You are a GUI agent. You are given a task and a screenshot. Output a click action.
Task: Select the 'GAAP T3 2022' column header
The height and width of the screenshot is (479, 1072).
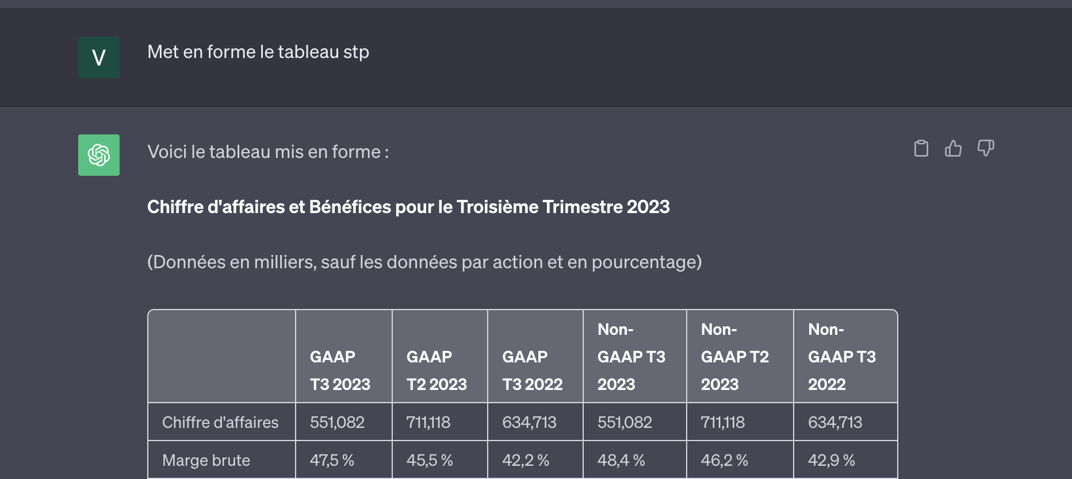tap(535, 357)
